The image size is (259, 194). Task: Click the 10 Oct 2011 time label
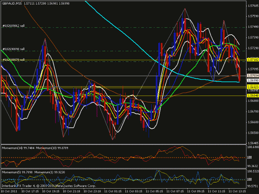pos(9,192)
